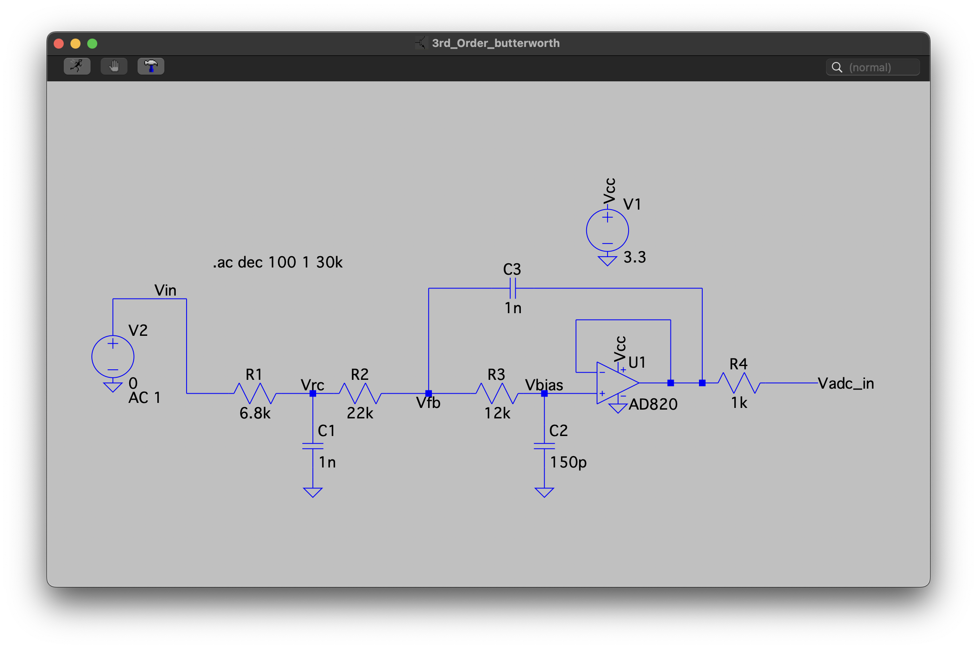Click the transistor document icon in title
Viewport: 977px width, 649px height.
(x=420, y=43)
